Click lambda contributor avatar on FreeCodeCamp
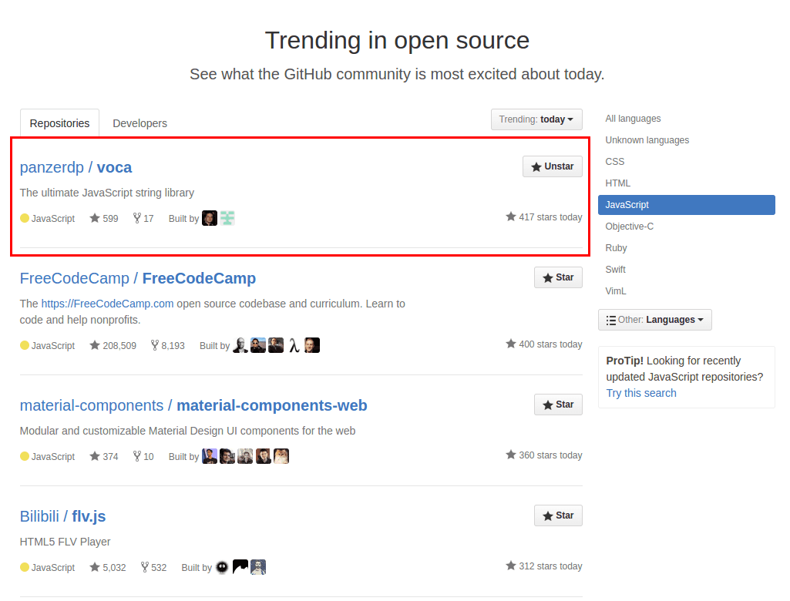The height and width of the screenshot is (601, 790). pyautogui.click(x=294, y=345)
